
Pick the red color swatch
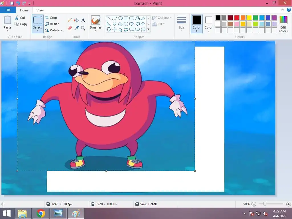point(237,18)
